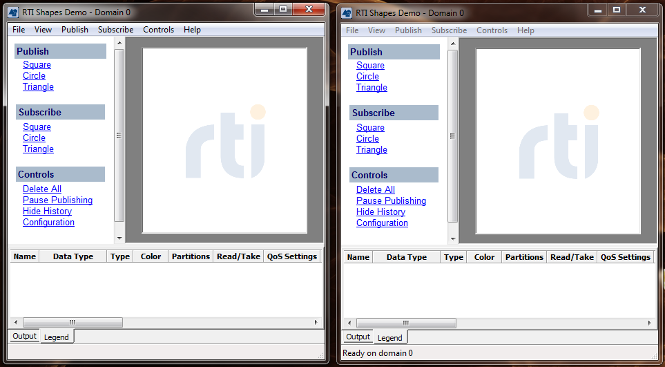Switch to Legend tab in right window
The image size is (665, 367).
pyautogui.click(x=389, y=338)
